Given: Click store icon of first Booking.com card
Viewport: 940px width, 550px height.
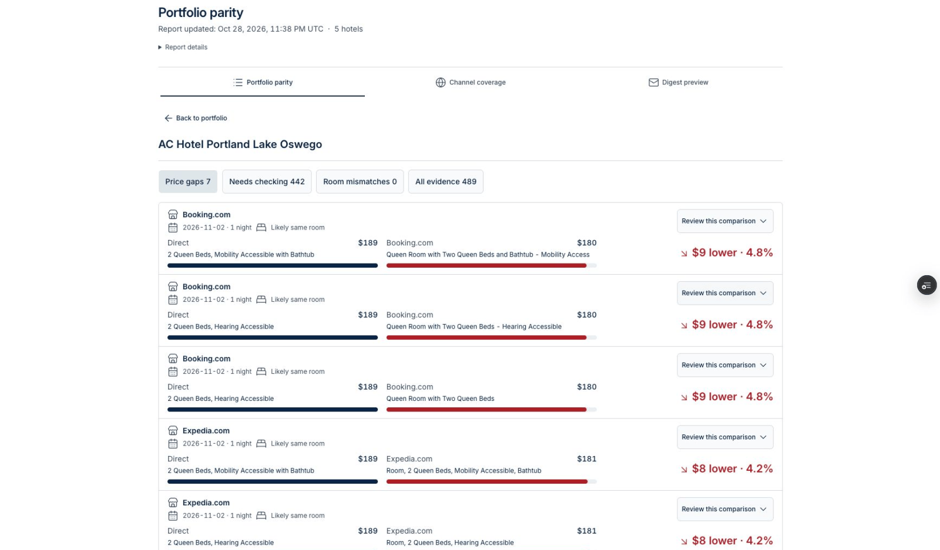Looking at the screenshot, I should coord(173,215).
